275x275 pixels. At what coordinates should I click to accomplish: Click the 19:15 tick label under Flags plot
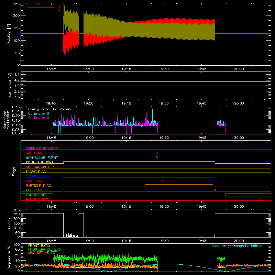click(x=126, y=207)
